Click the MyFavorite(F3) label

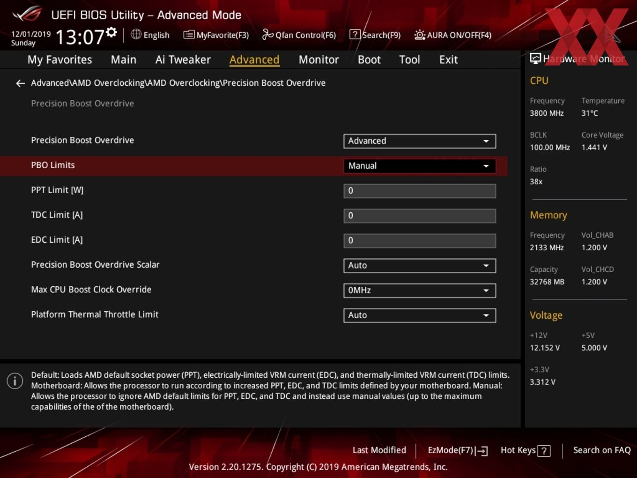point(222,35)
